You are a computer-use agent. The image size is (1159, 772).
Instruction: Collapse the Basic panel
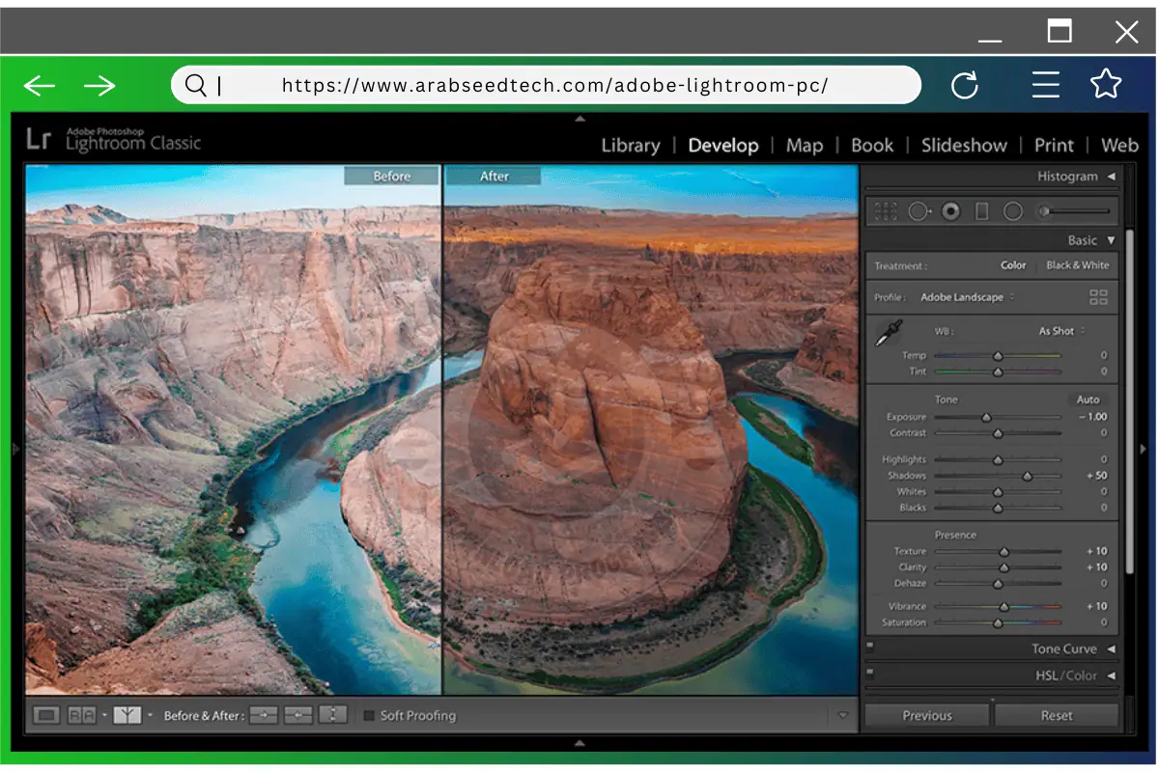(1109, 240)
